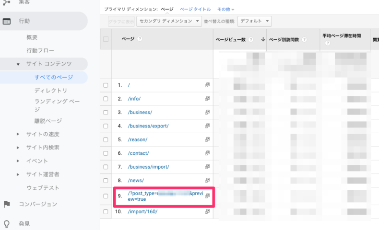Click the グラフに表示 button
The height and width of the screenshot is (230, 379).
click(x=121, y=22)
